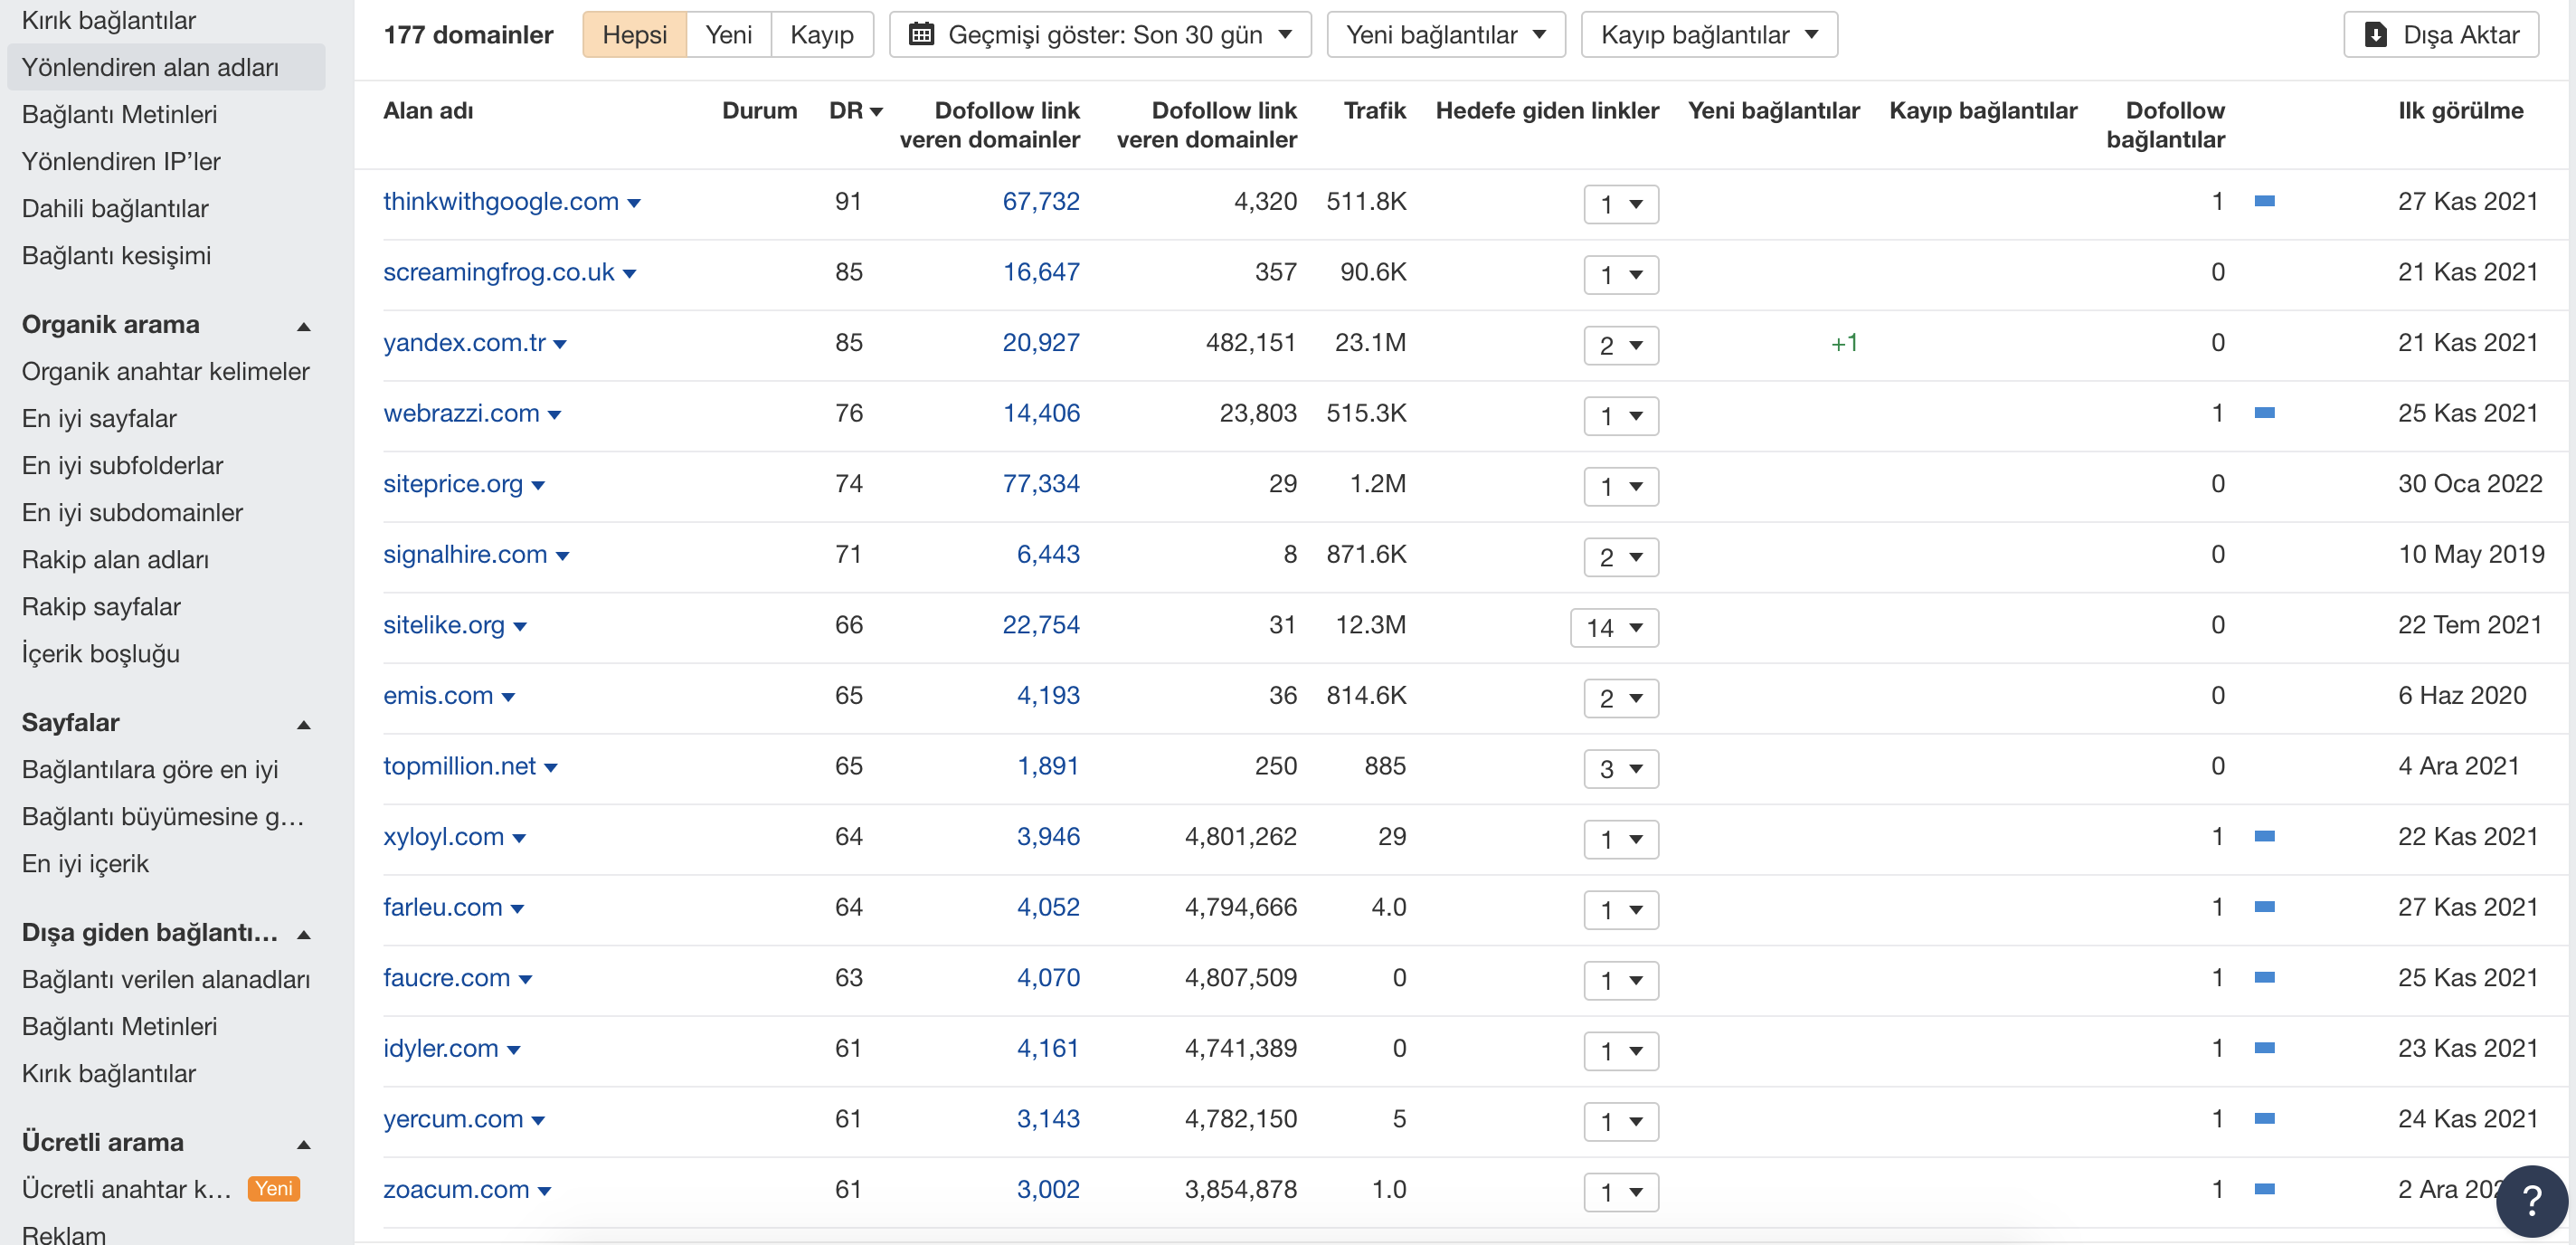Screen dimensions: 2576x1245
Task: Open Bağlantı verilen alanadları in sidebar
Action: [x=166, y=979]
